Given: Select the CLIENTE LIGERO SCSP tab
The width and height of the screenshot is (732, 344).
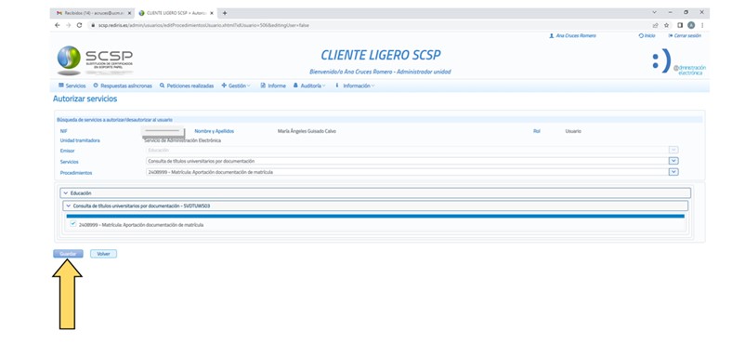Looking at the screenshot, I should [x=176, y=13].
